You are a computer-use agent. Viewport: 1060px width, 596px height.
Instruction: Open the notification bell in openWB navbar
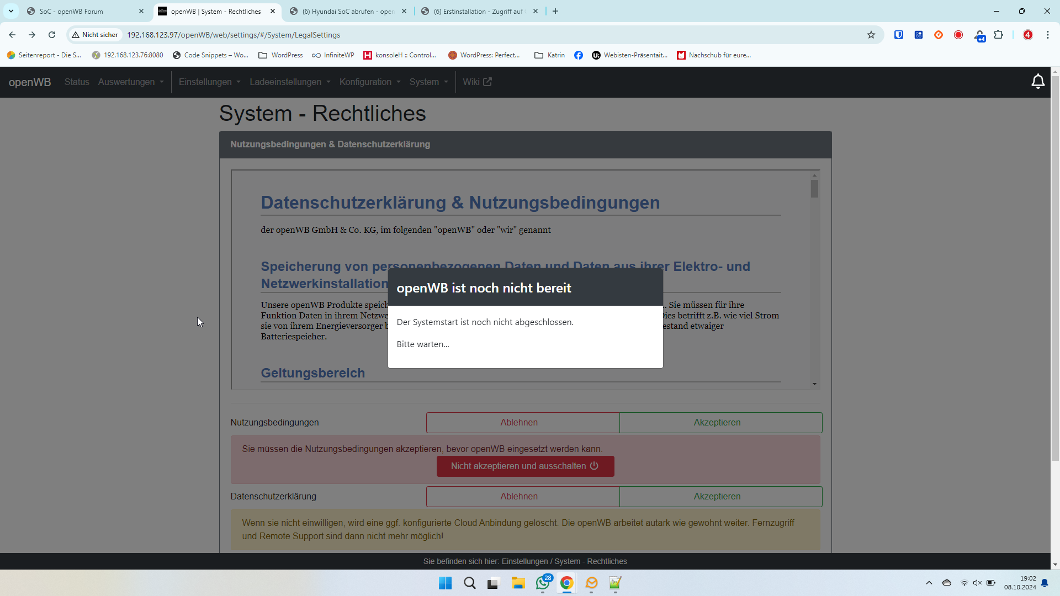[1038, 82]
